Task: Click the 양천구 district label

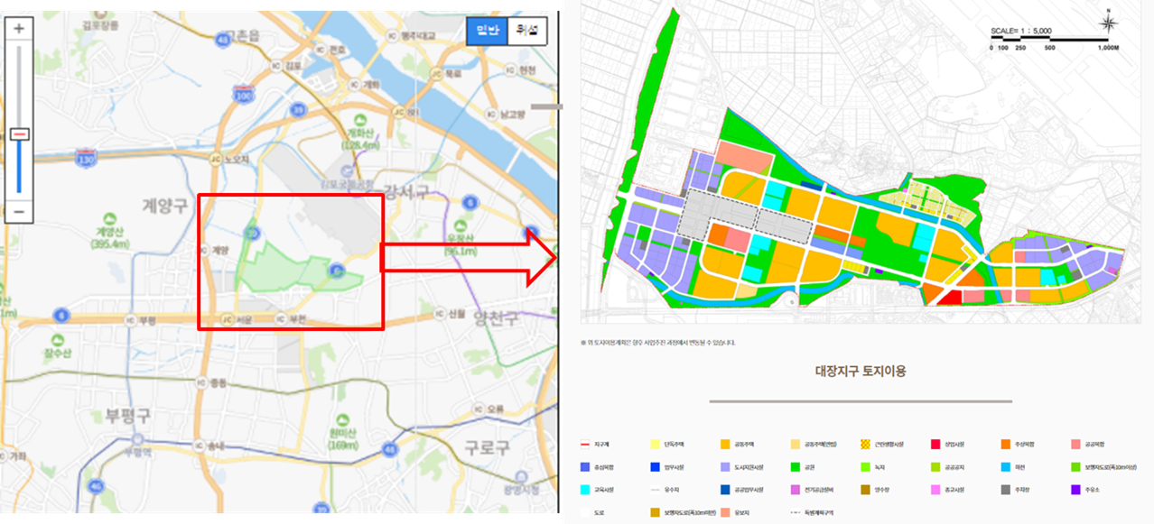Action: [x=497, y=317]
